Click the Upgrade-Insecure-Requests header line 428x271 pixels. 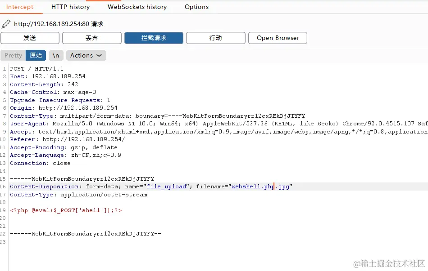click(x=60, y=100)
